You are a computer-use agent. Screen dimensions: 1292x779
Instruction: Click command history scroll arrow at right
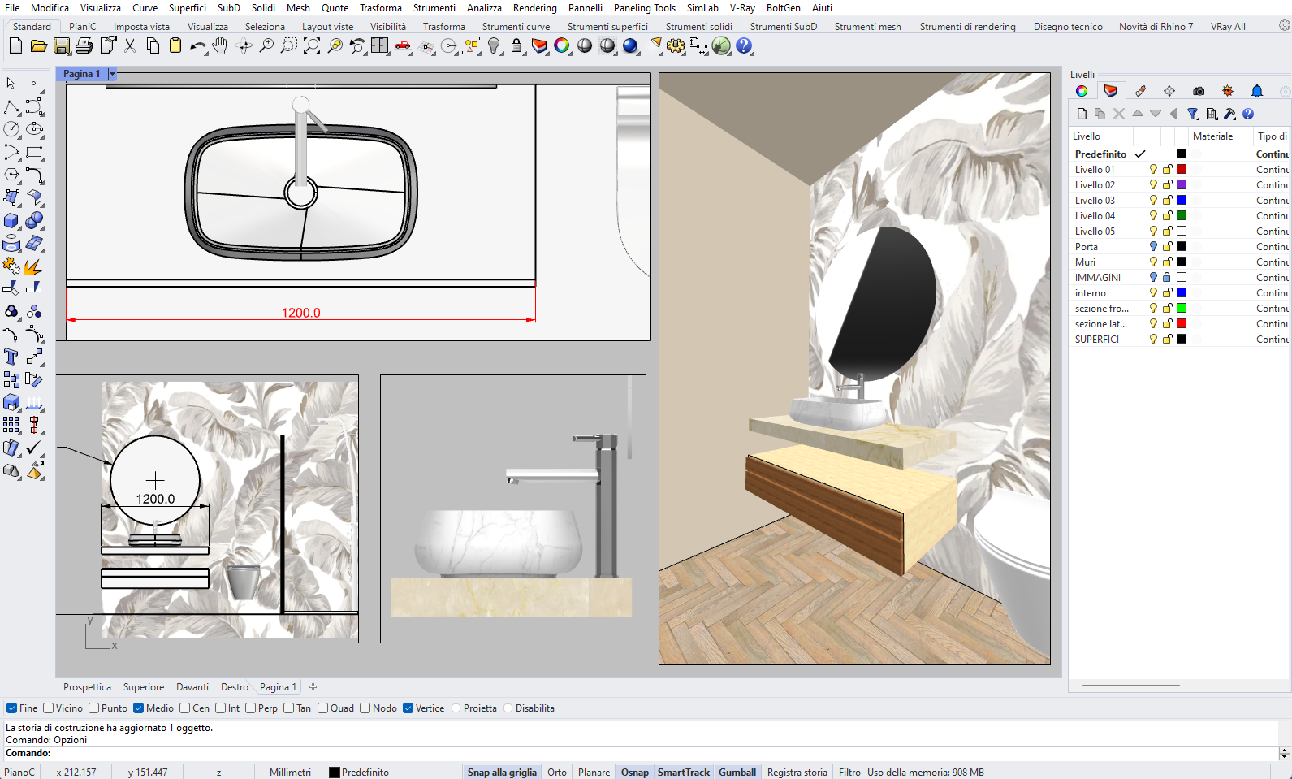[x=1285, y=754]
